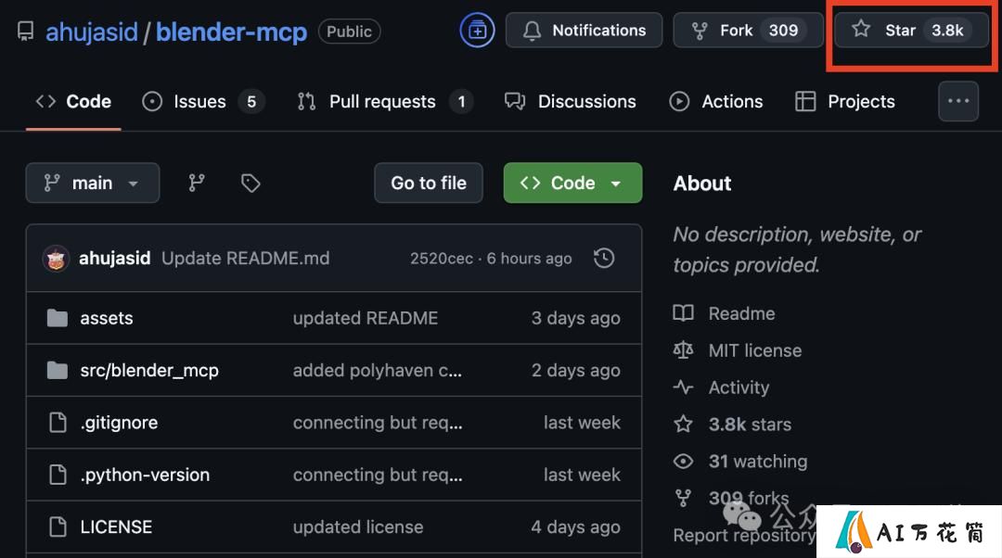The width and height of the screenshot is (1002, 558).
Task: Click the watching eye icon in About
Action: [683, 461]
